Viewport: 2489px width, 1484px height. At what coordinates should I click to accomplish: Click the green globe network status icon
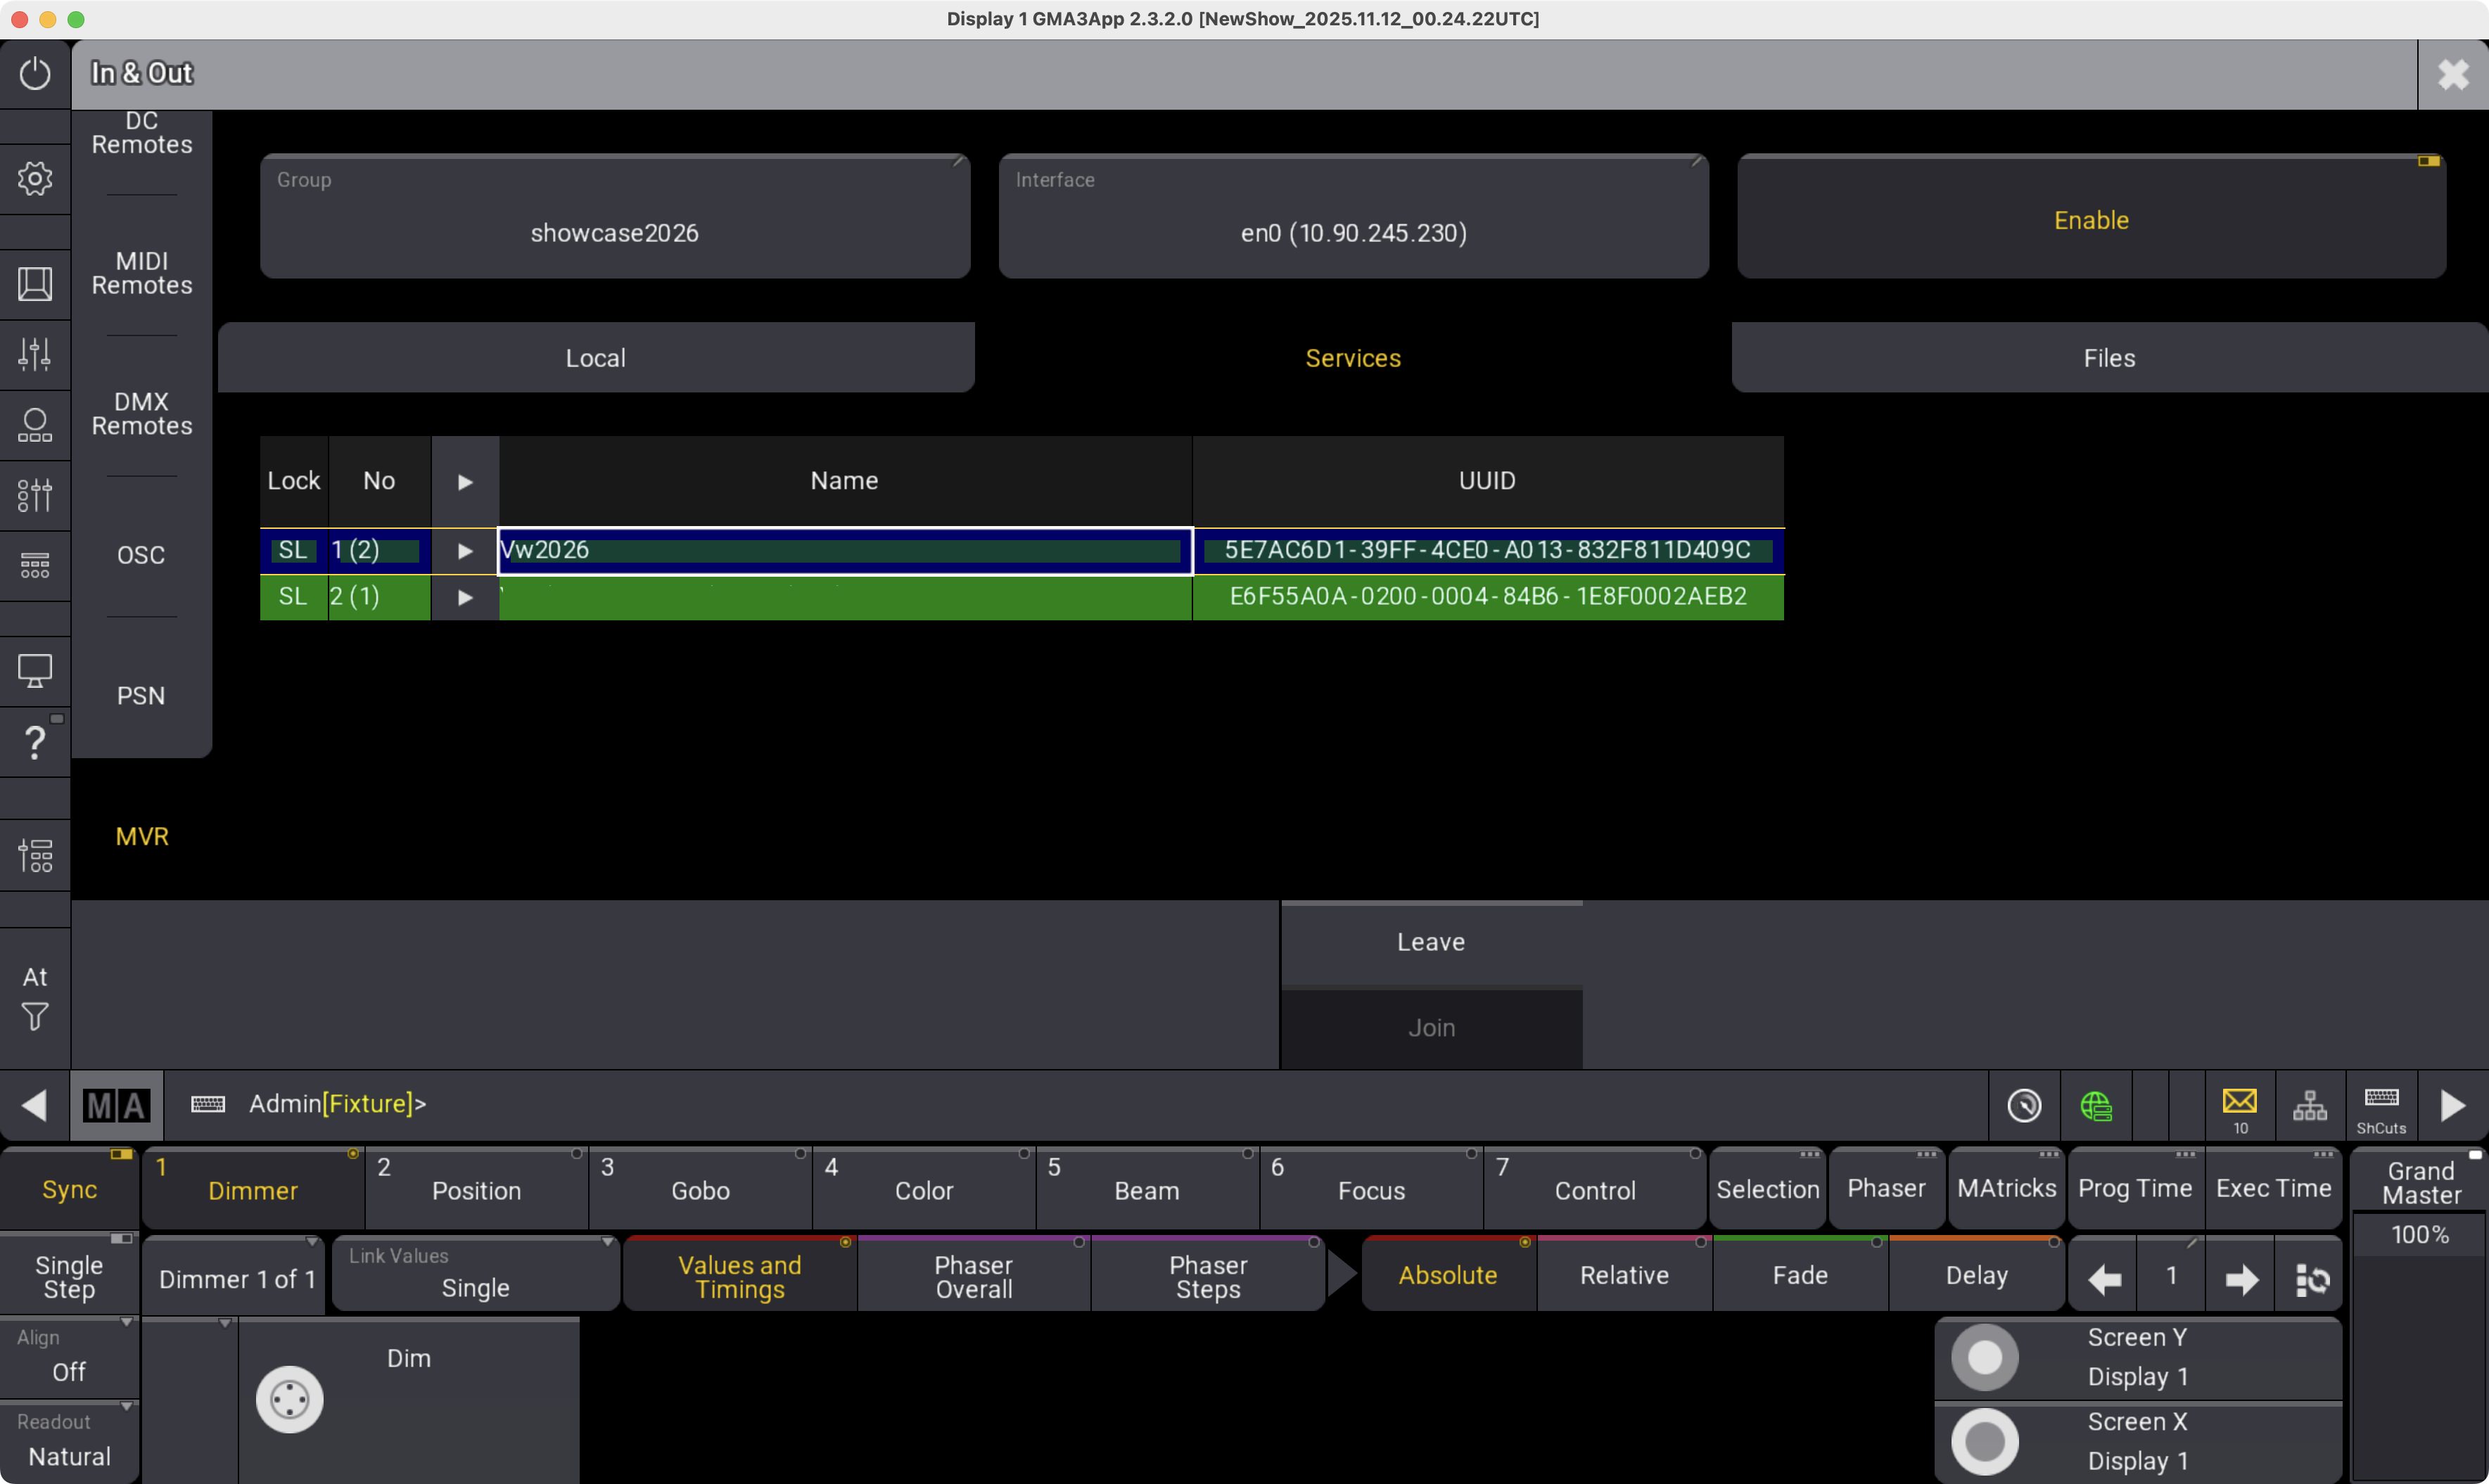[x=2095, y=1105]
